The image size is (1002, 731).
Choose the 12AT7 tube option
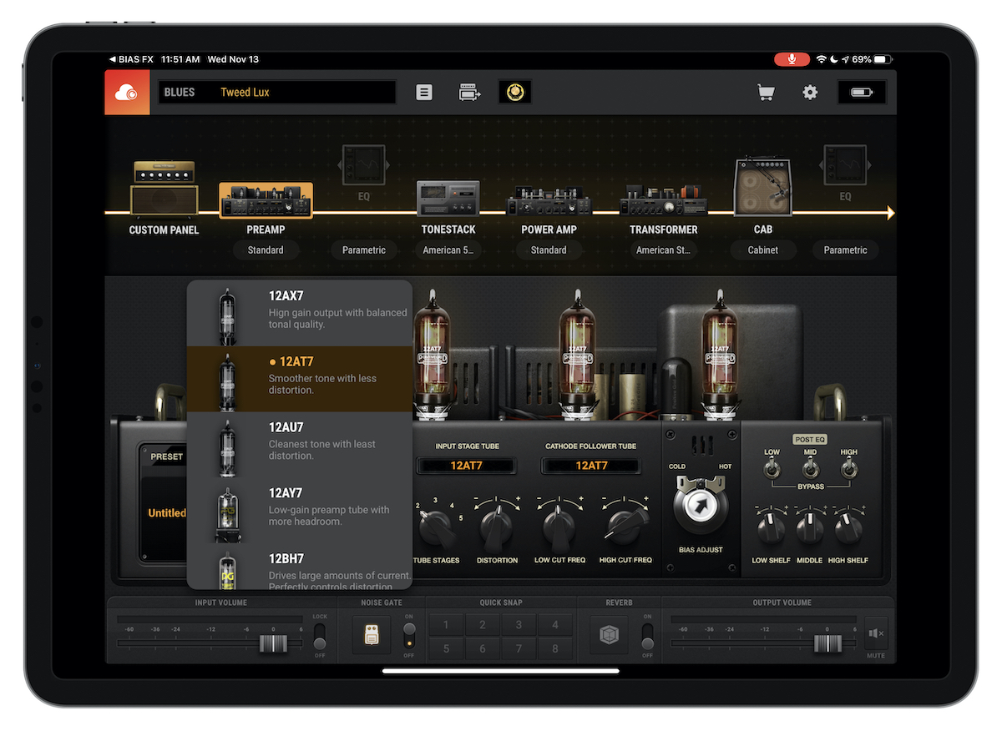[x=299, y=379]
